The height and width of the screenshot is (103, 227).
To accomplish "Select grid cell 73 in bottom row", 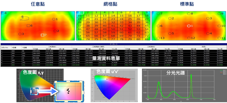I will (80, 39).
